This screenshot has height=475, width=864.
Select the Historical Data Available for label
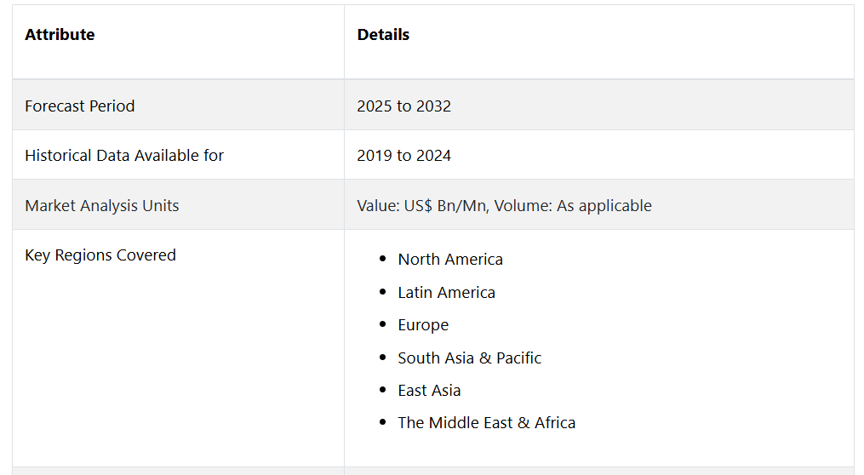click(x=124, y=156)
